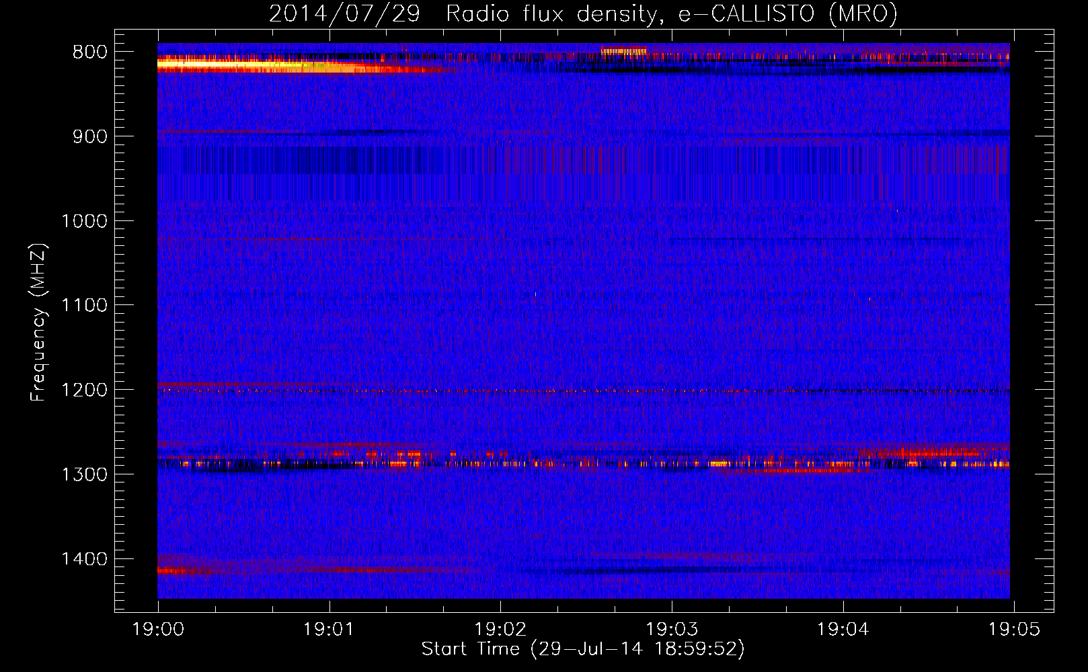Click the 1000 frequency tick label
Viewport: 1088px width, 672px height.
(84, 221)
